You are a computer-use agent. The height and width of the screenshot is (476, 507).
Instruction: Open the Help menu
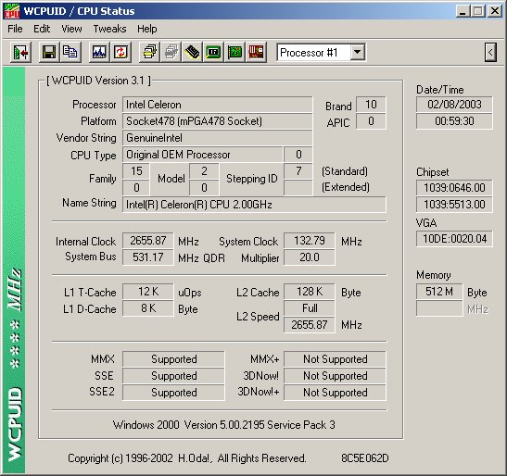[147, 29]
